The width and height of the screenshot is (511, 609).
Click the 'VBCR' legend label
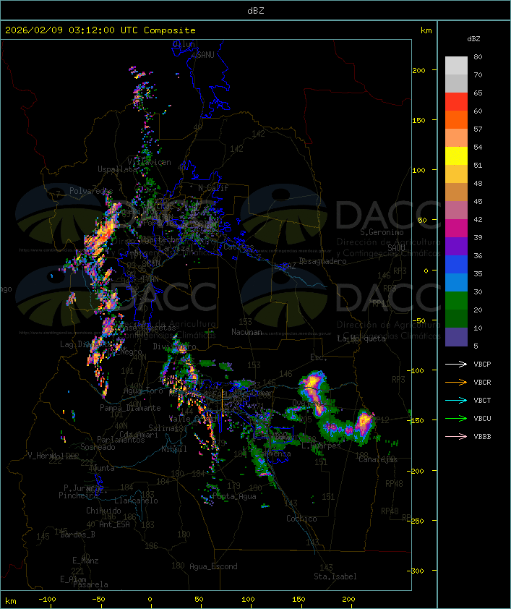[482, 383]
